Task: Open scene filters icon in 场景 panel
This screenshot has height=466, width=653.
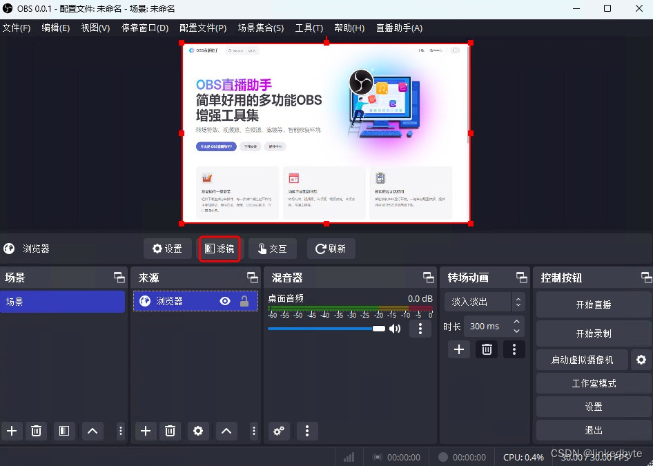Action: pyautogui.click(x=64, y=431)
